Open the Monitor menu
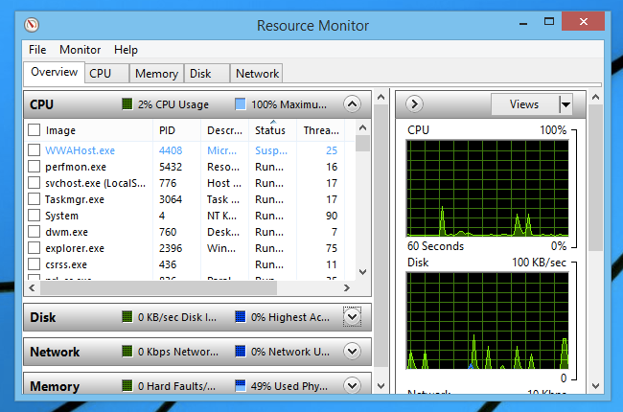623x412 pixels. click(80, 50)
